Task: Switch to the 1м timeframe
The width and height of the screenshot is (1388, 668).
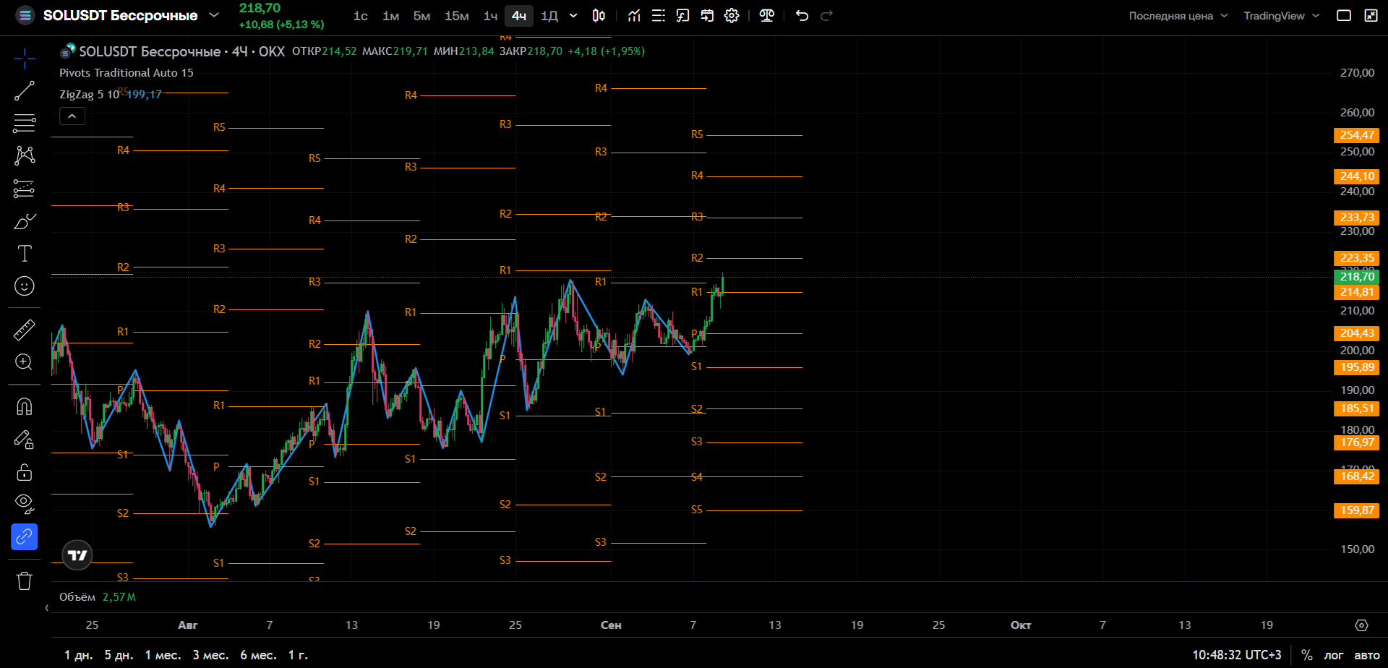Action: click(391, 16)
